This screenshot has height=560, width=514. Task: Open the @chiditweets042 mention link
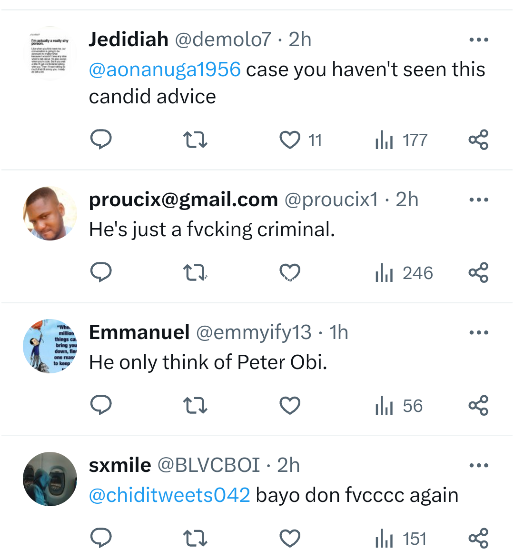tap(169, 495)
